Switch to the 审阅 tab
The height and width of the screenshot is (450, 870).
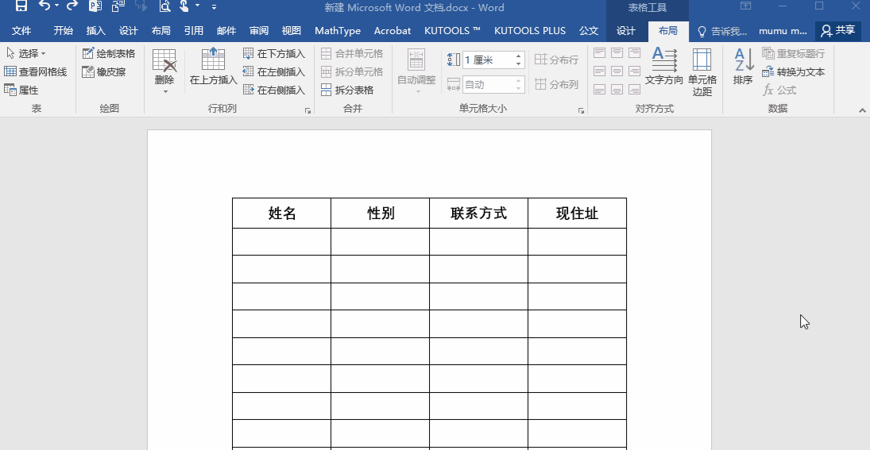[x=259, y=30]
